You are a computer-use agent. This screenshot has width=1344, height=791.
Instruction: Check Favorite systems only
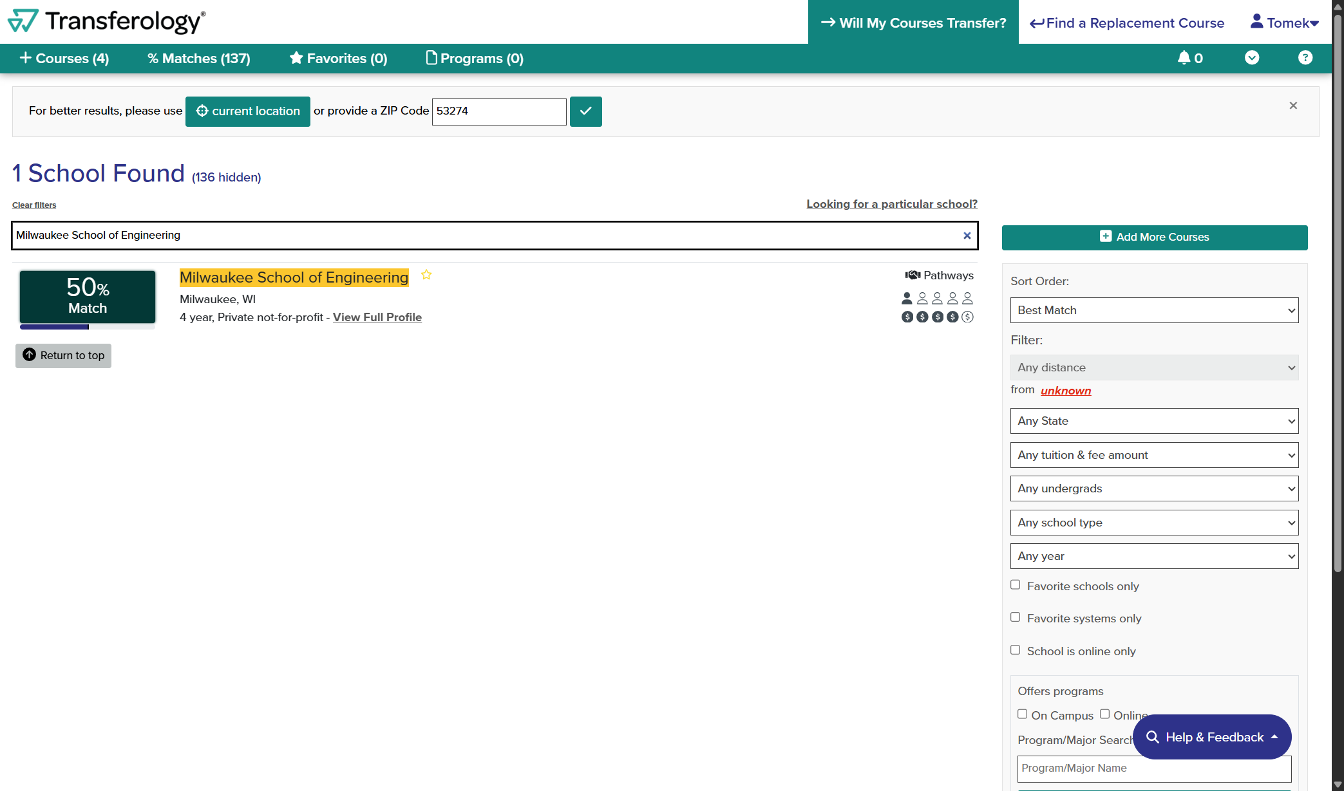1016,617
